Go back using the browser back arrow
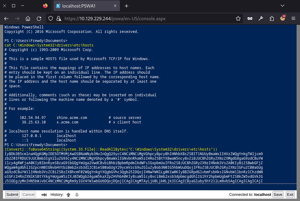 pos(6,19)
